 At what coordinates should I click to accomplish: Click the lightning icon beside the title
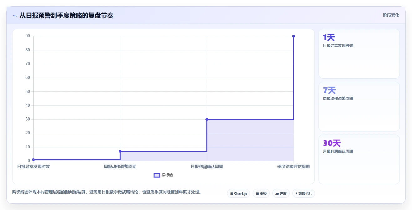(x=15, y=15)
